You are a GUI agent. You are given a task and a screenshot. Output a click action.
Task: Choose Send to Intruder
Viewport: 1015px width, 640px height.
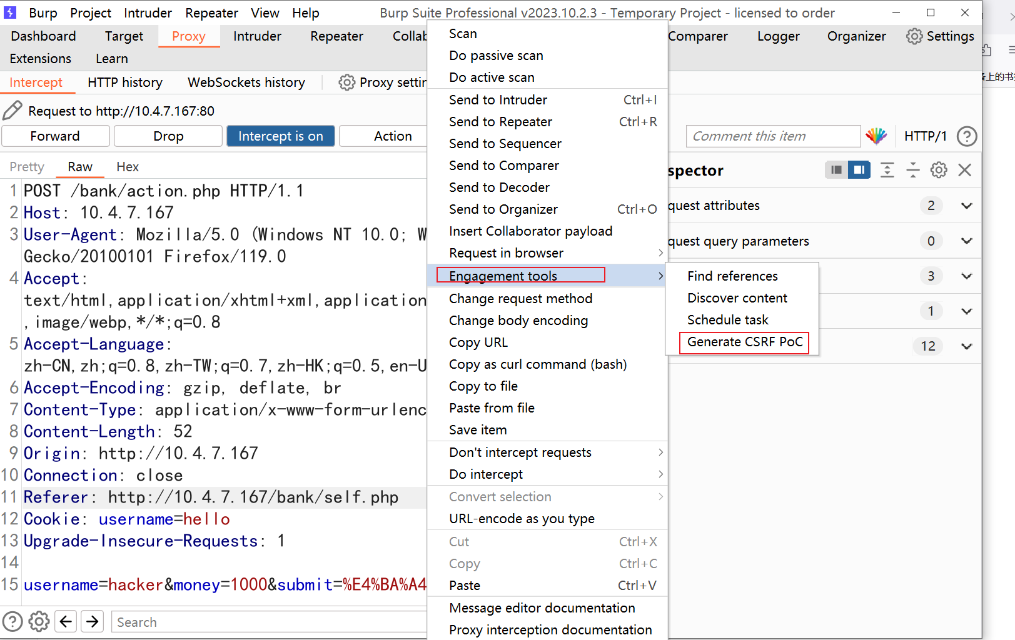pos(547,100)
